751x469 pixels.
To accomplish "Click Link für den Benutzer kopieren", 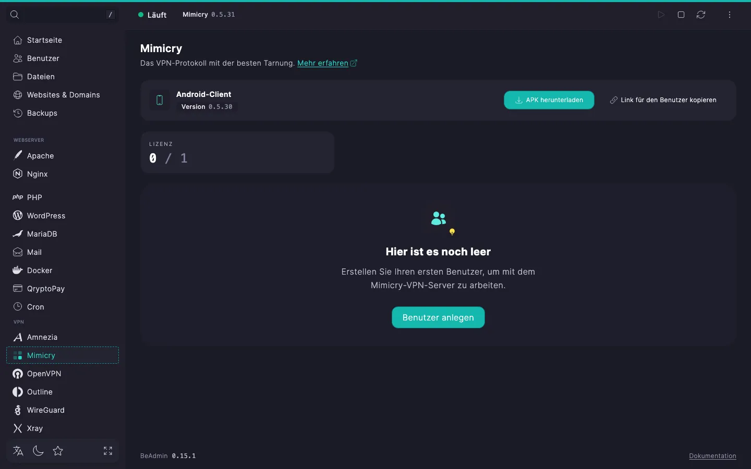I will pyautogui.click(x=663, y=100).
